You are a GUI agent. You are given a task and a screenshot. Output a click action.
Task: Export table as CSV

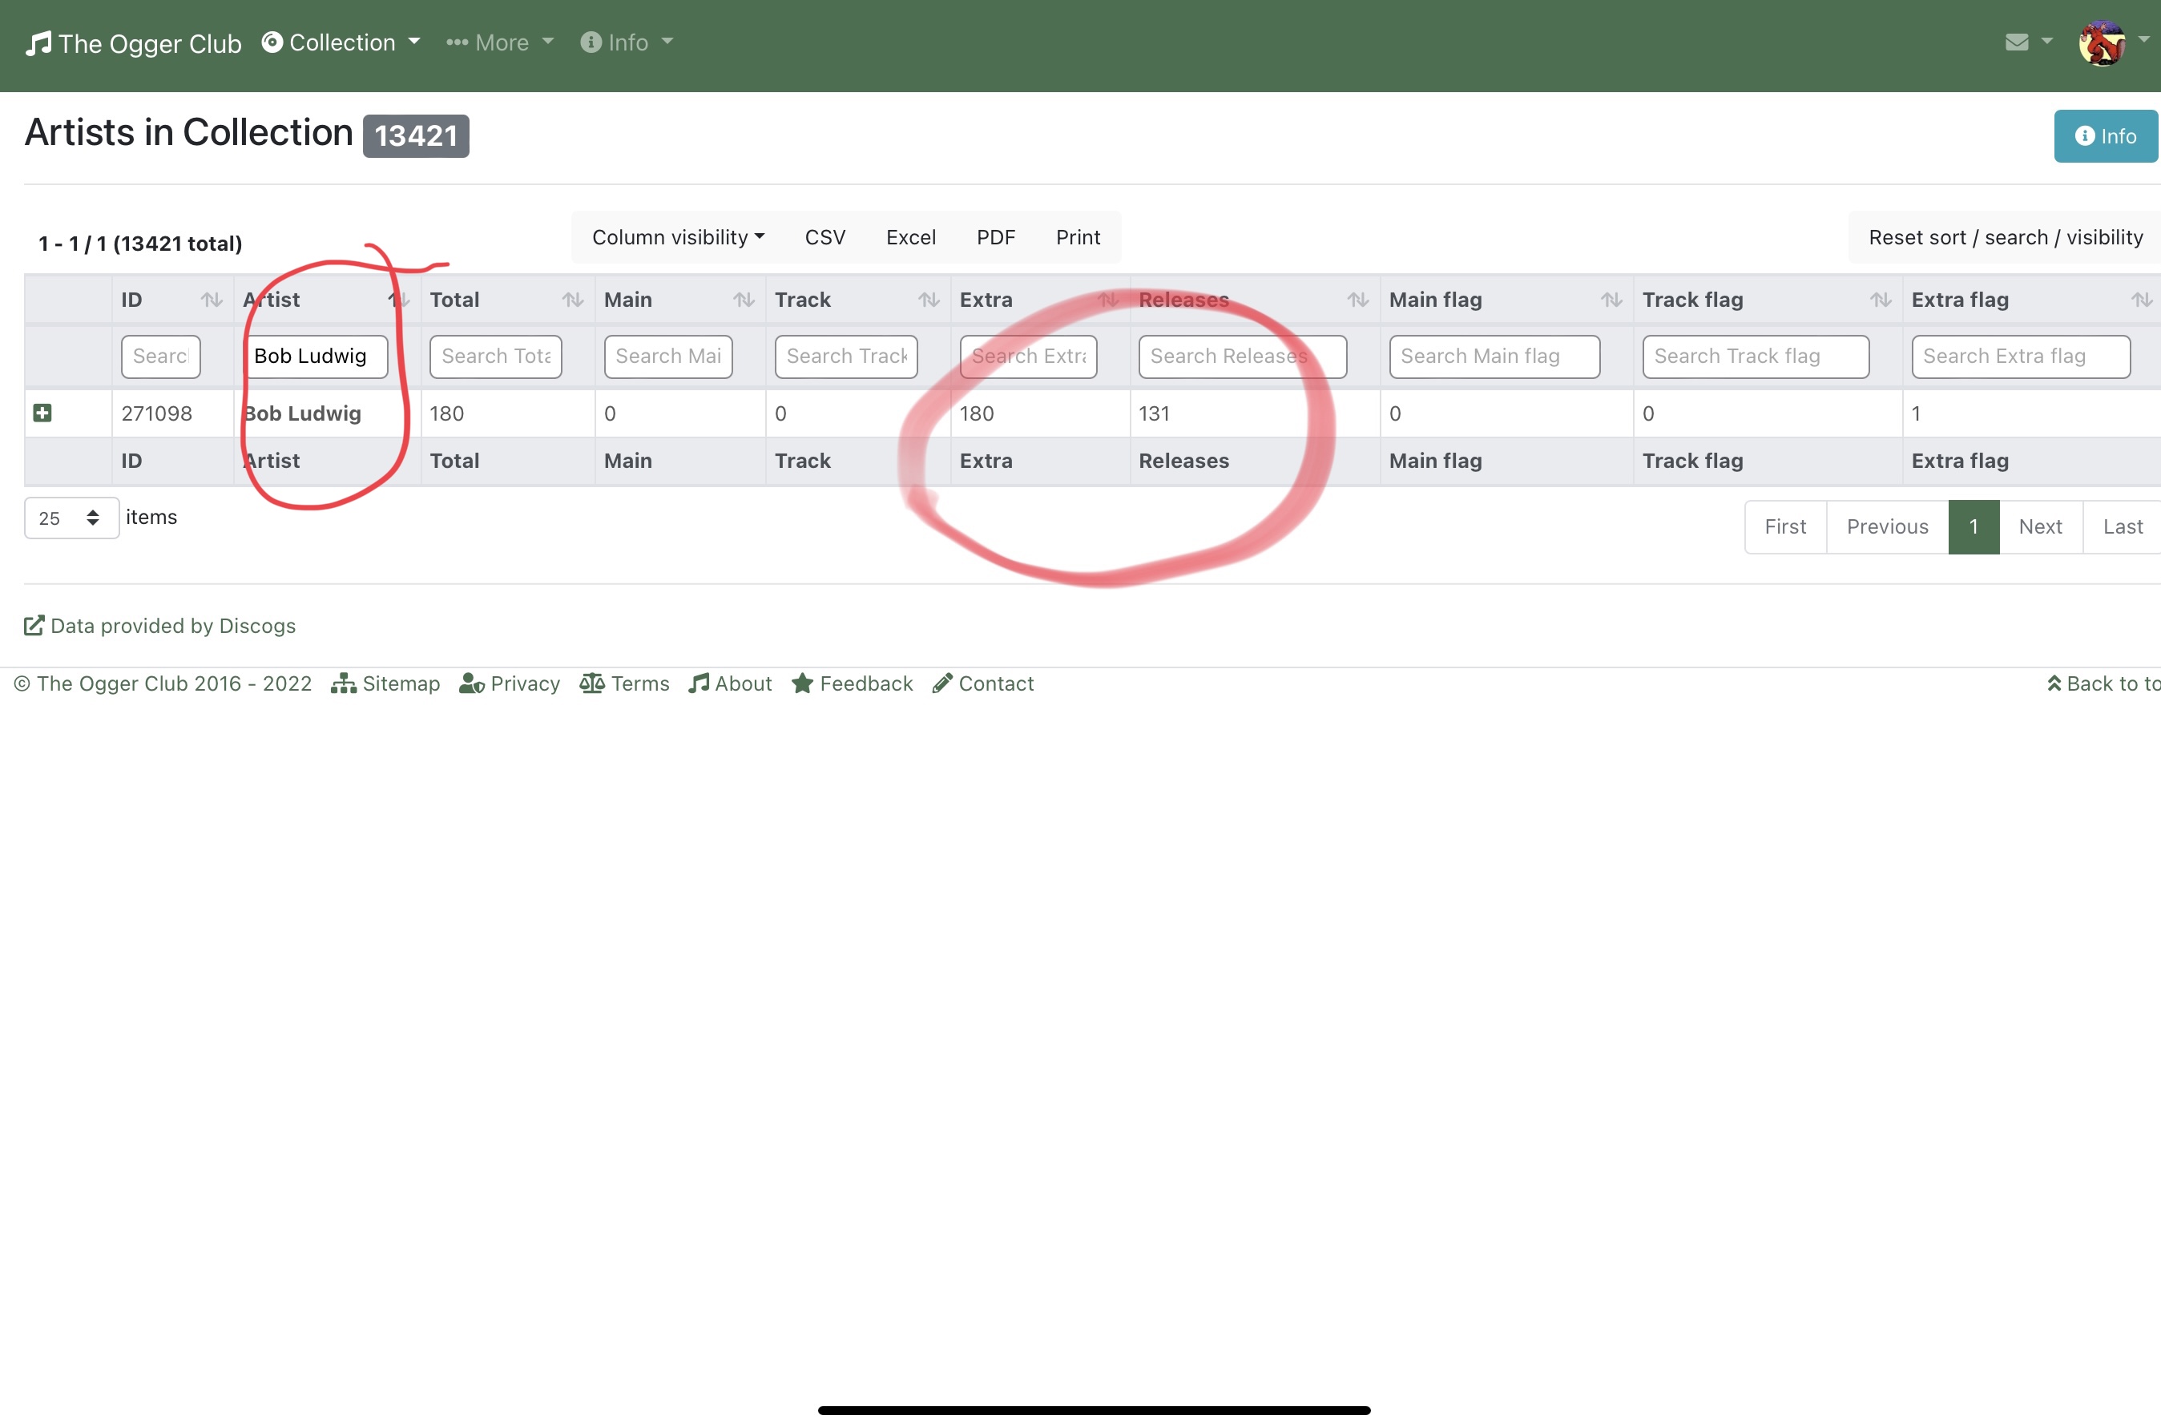(824, 237)
